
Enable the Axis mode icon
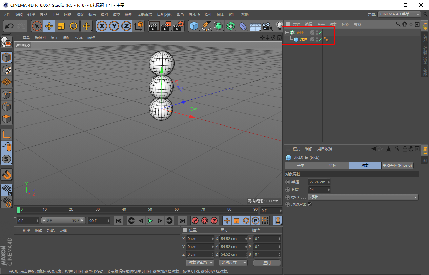tap(7, 134)
